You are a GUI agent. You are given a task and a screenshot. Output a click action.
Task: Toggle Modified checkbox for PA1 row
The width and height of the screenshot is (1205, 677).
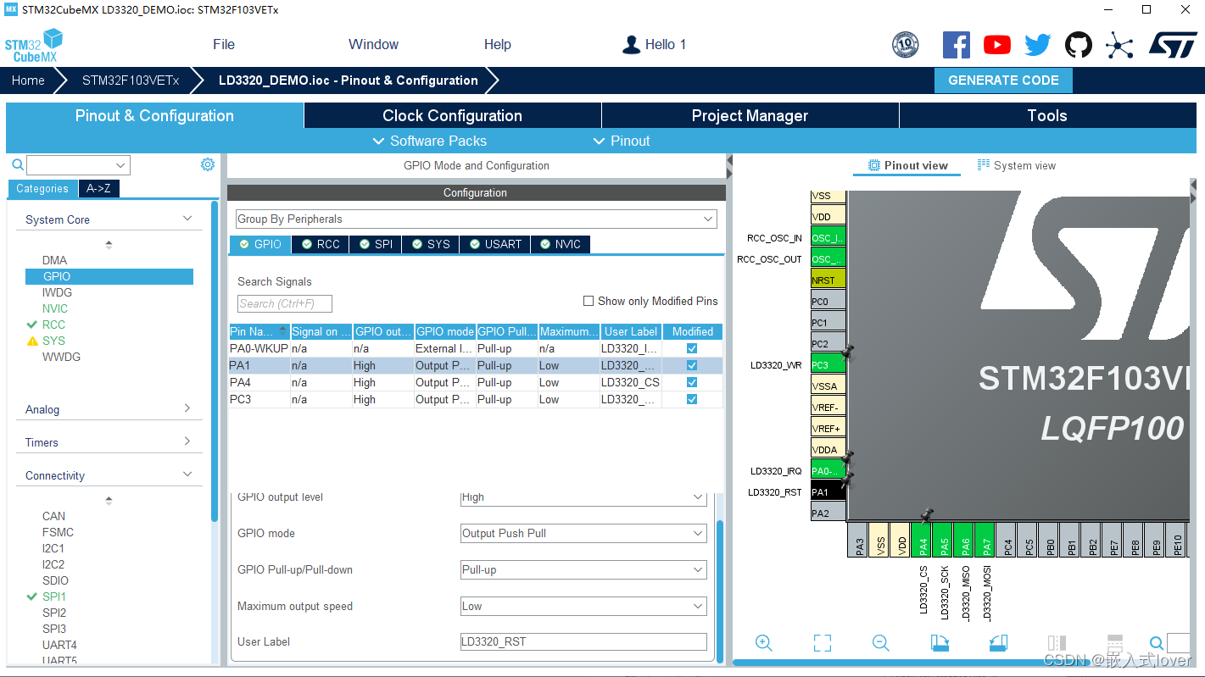(692, 365)
